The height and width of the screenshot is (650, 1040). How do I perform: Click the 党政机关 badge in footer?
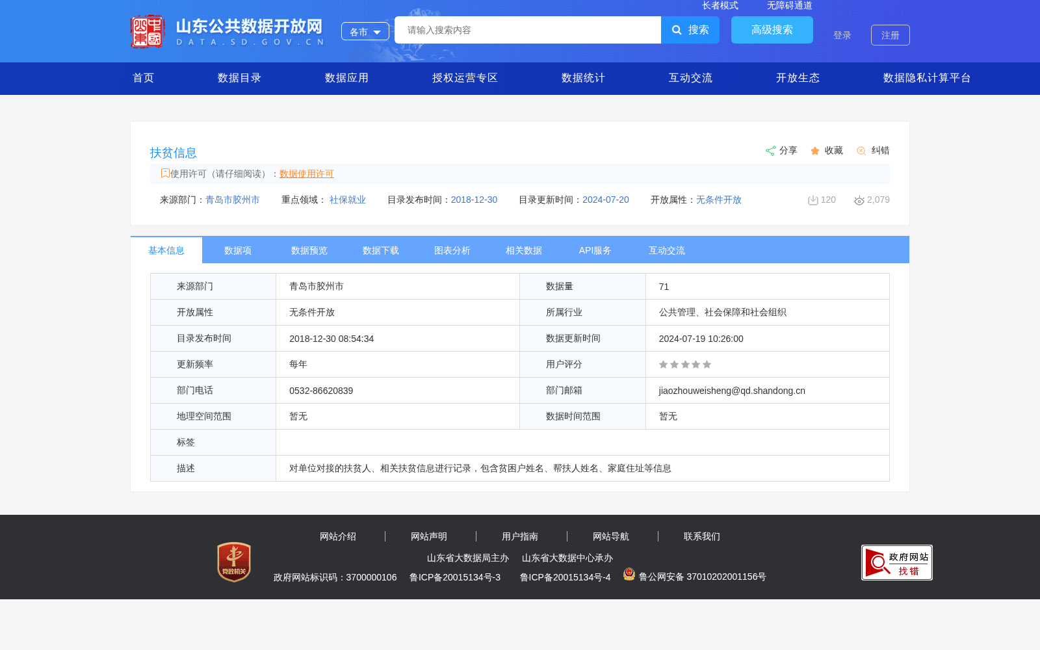[234, 562]
